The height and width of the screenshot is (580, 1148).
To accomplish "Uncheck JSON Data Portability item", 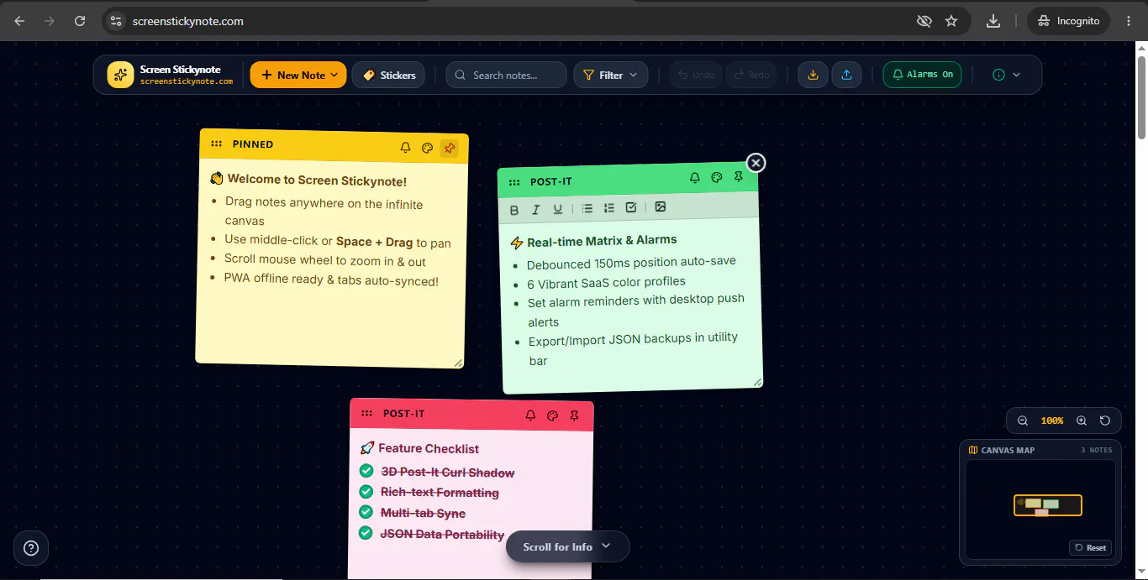I will 366,532.
